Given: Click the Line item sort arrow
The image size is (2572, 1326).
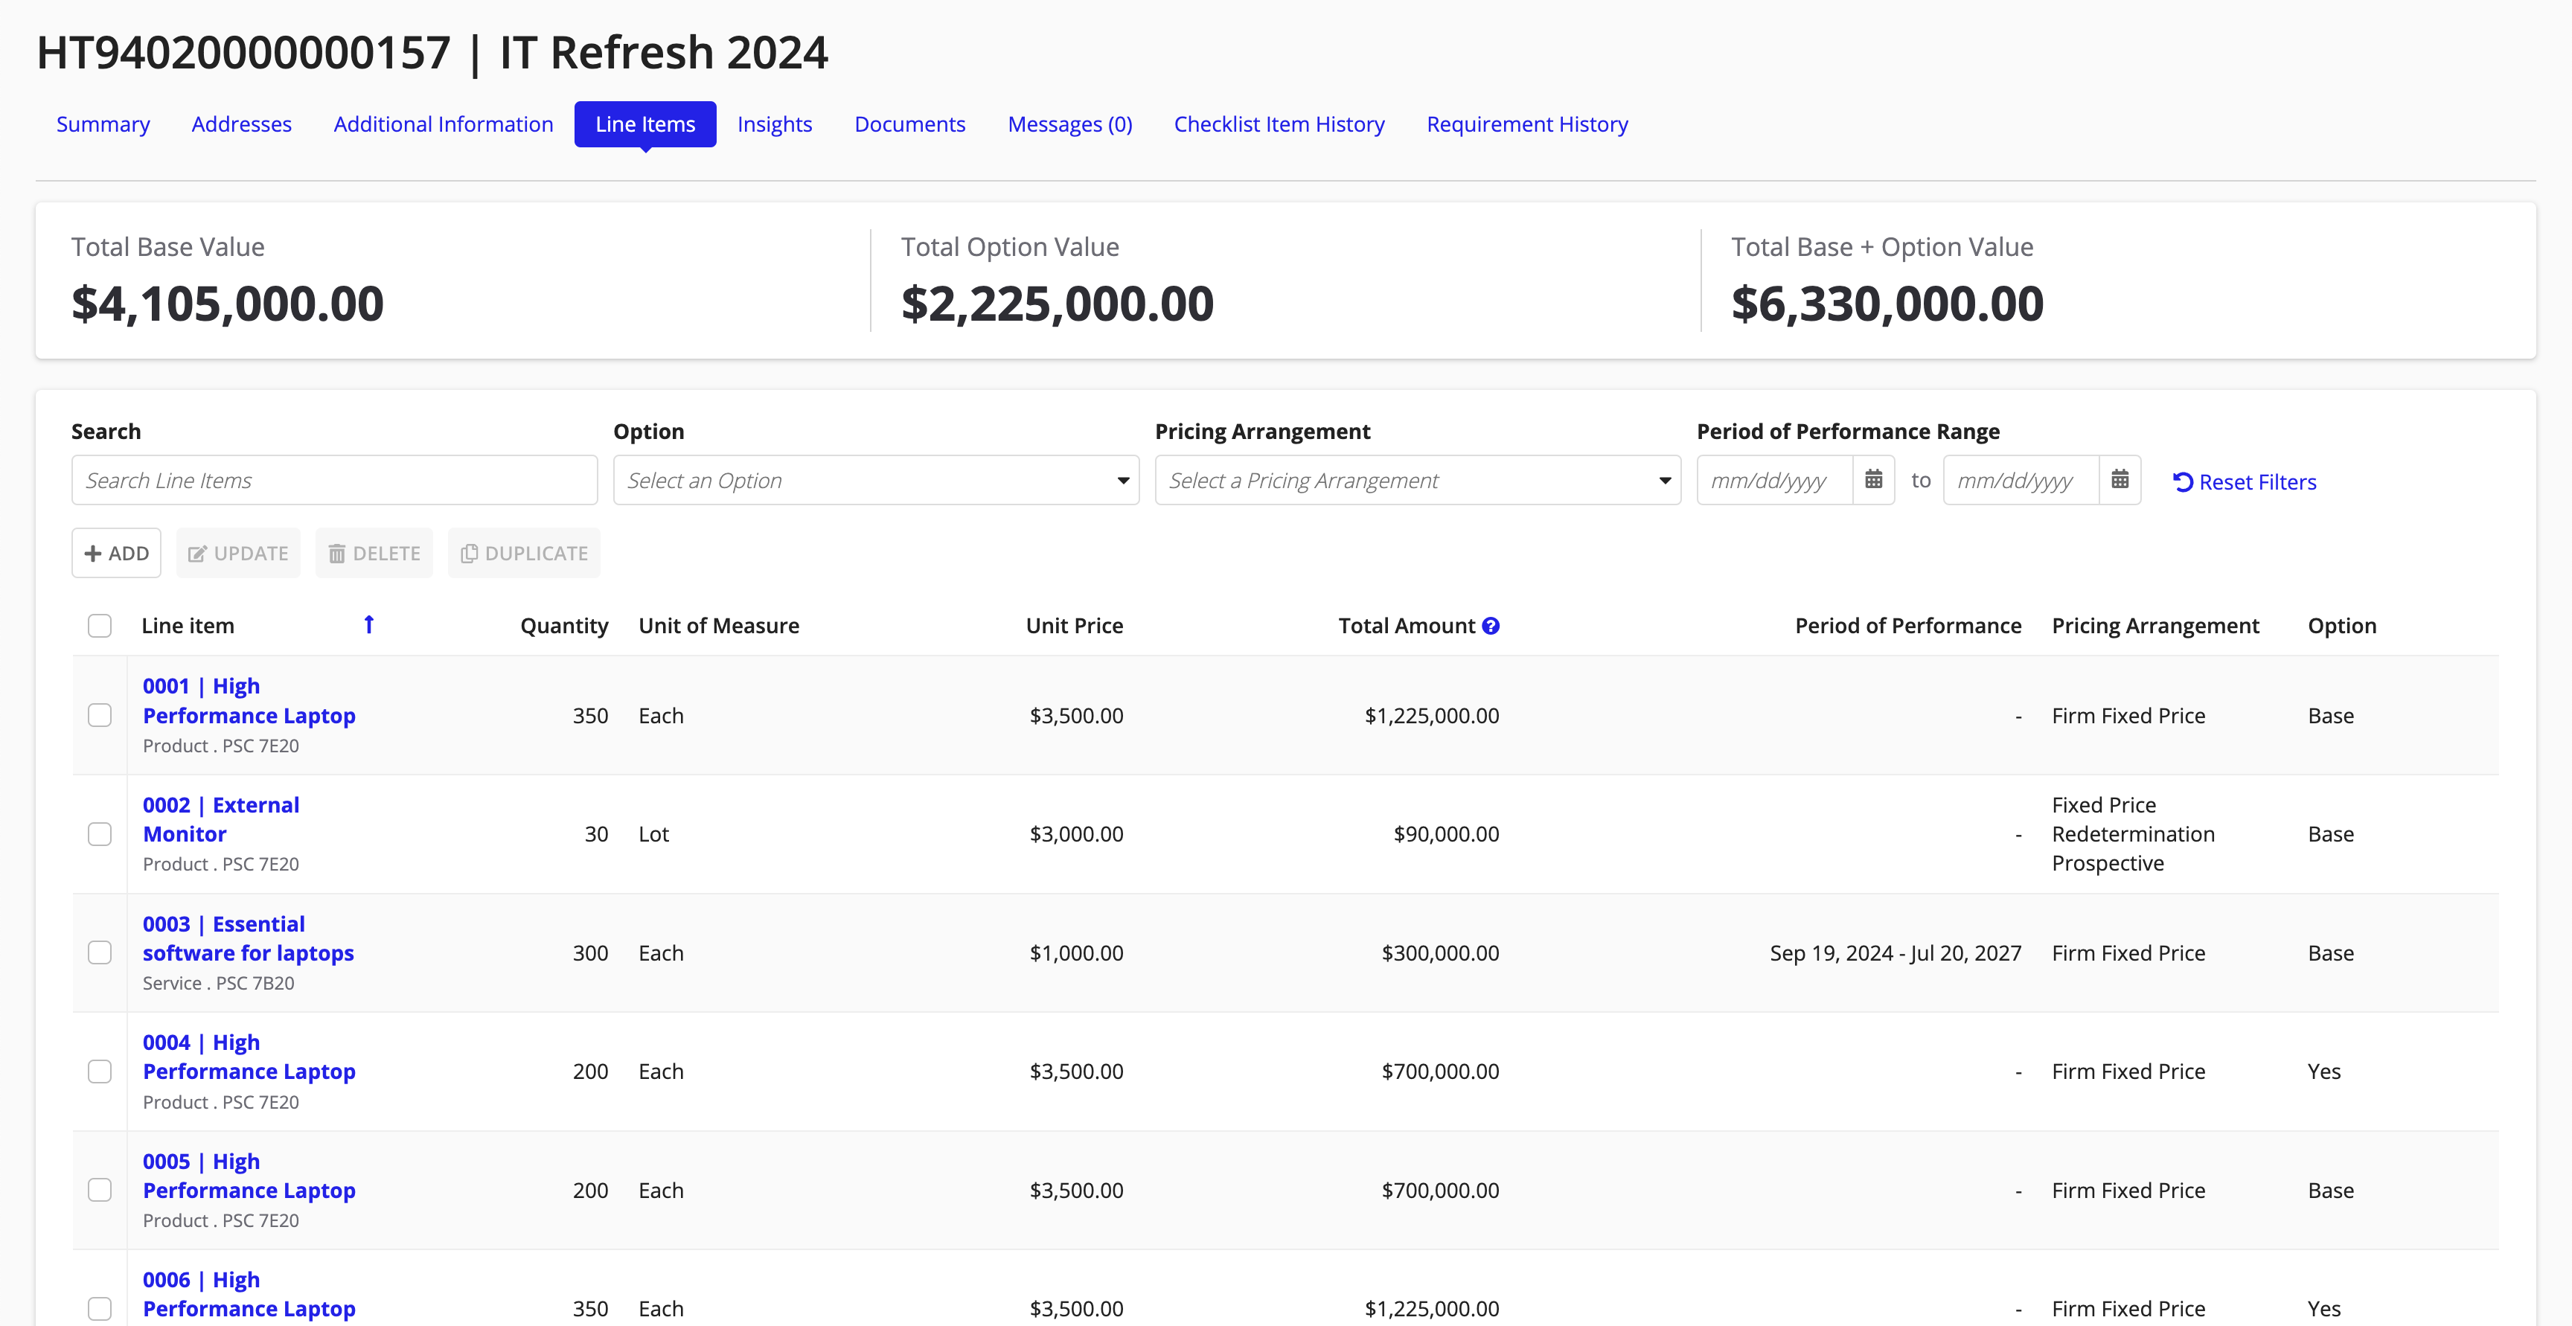Looking at the screenshot, I should pos(368,625).
